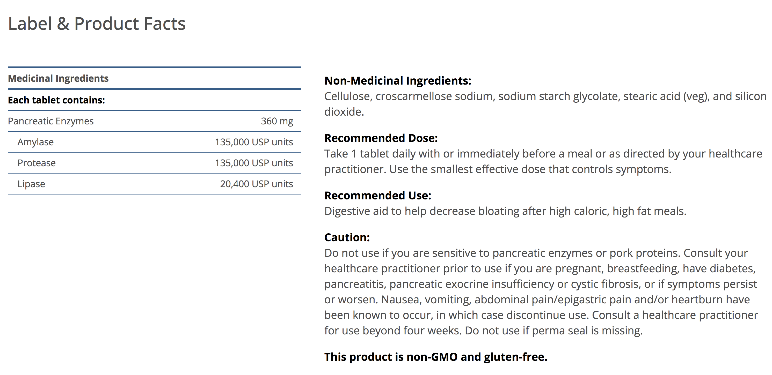Image resolution: width=772 pixels, height=375 pixels.
Task: Click the Label & Product Facts heading
Action: pos(97,24)
